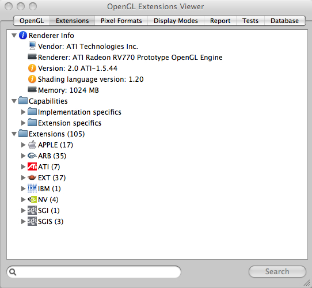Collapse the Extensions (105) section

tap(14, 134)
